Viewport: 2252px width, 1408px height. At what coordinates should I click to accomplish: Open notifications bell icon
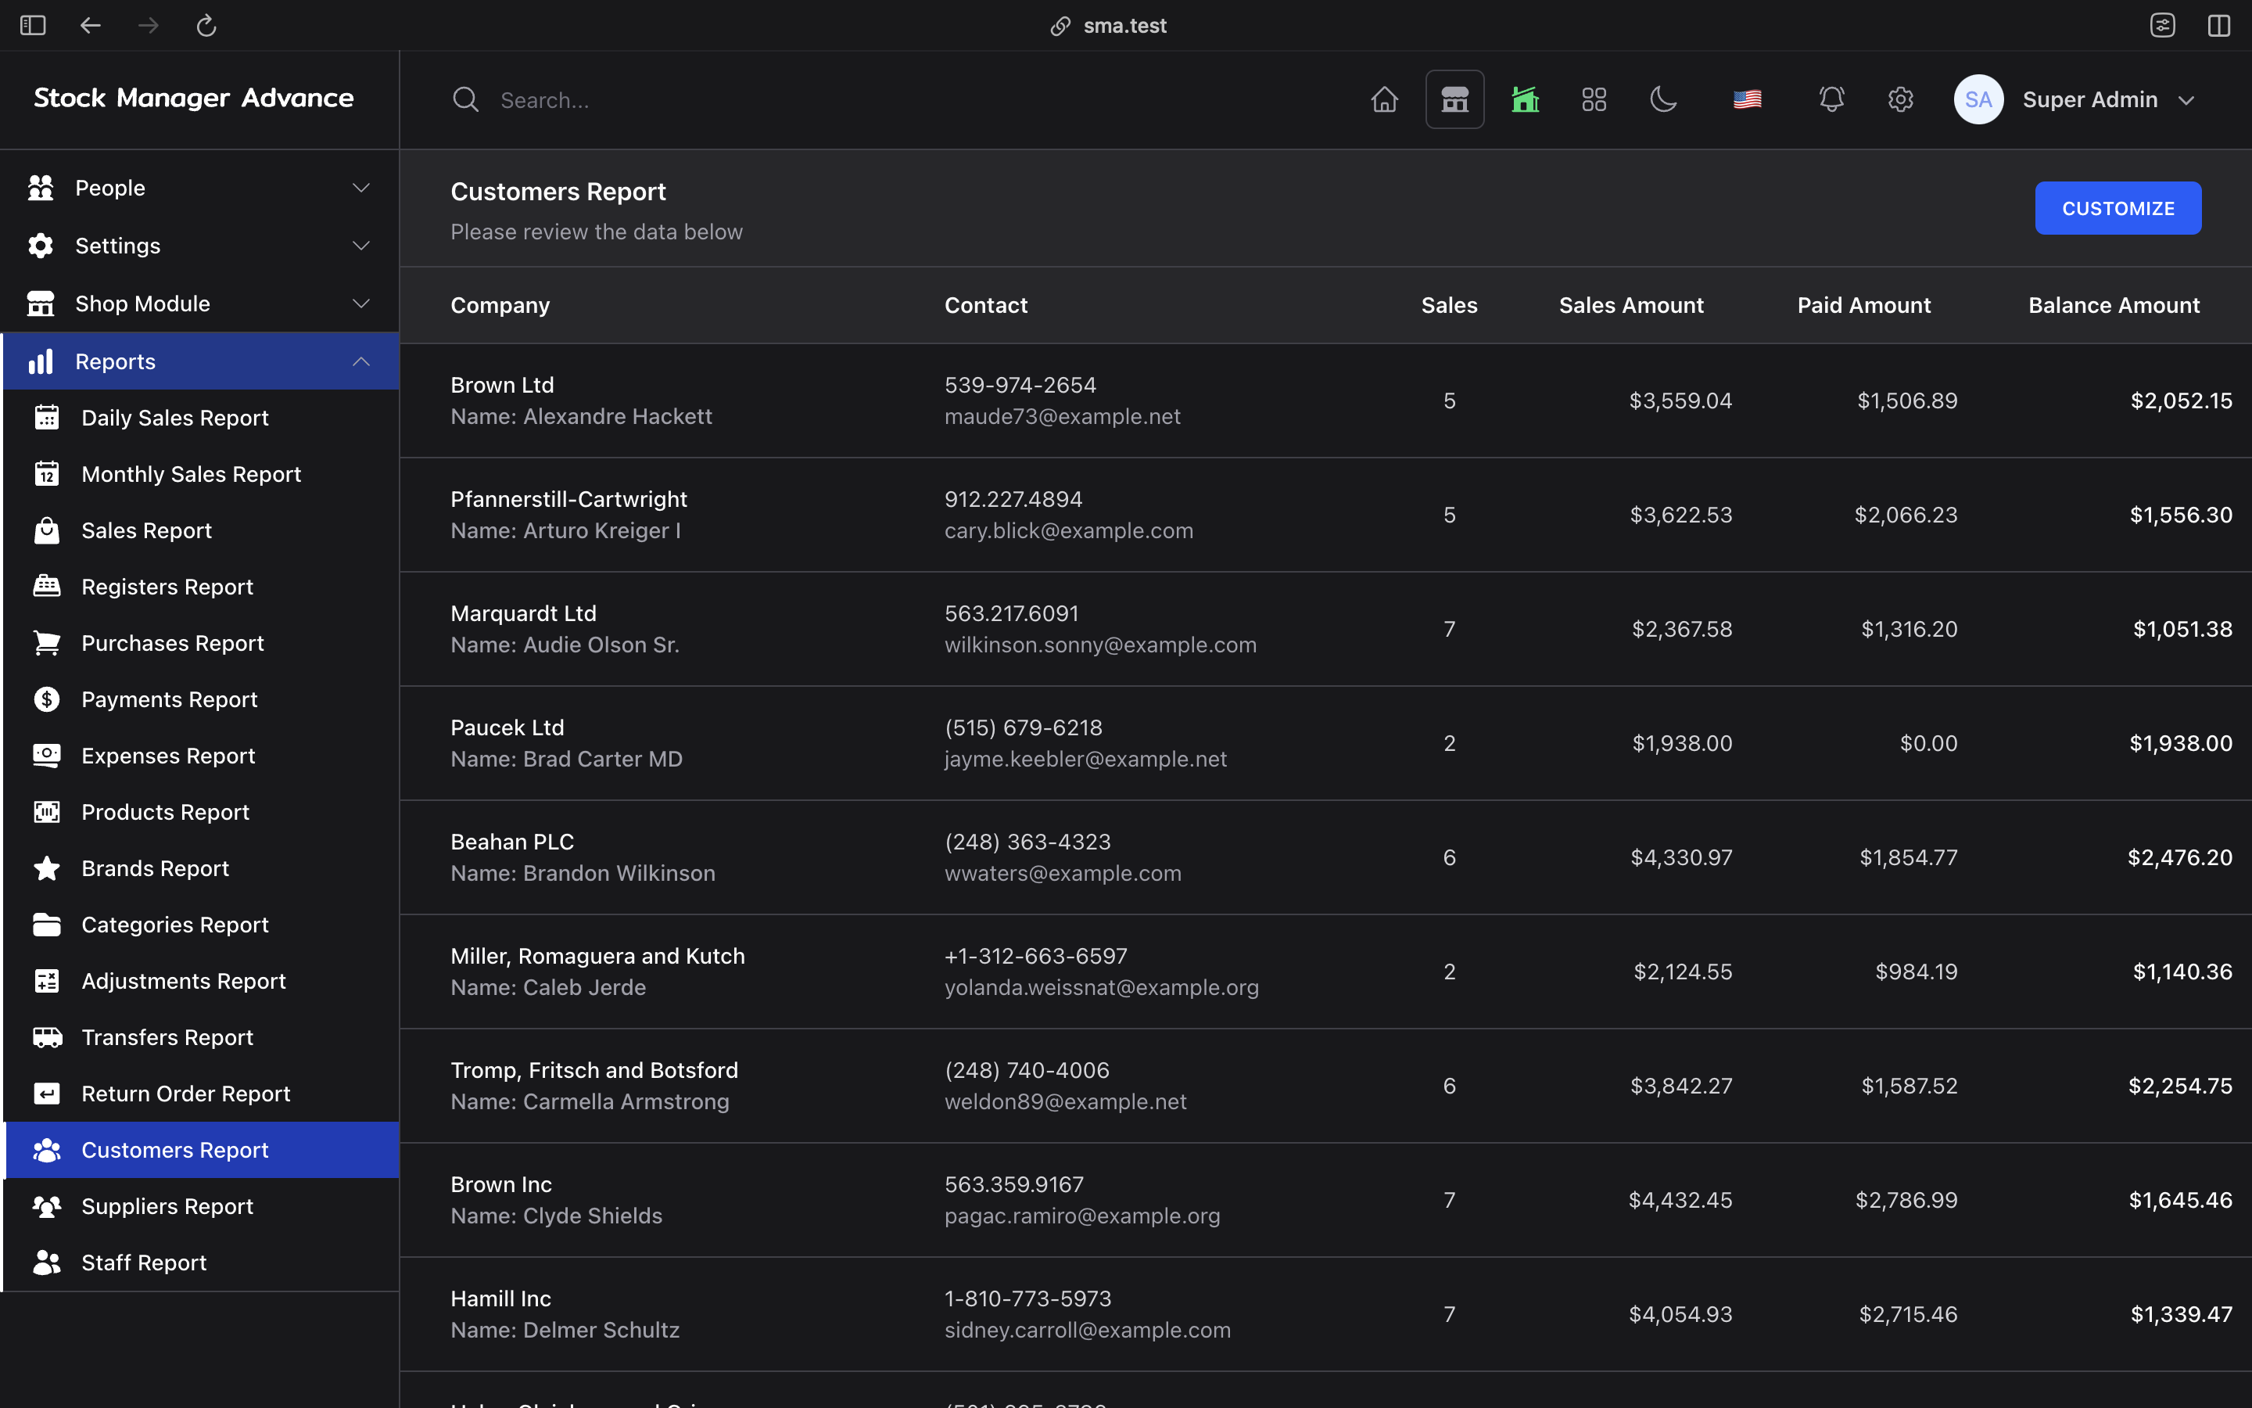point(1831,99)
